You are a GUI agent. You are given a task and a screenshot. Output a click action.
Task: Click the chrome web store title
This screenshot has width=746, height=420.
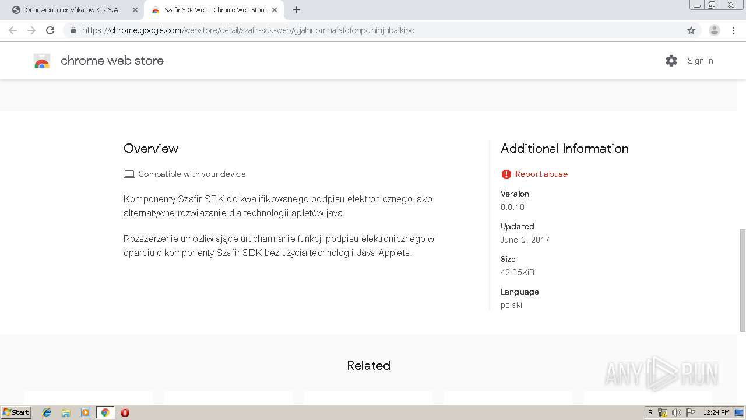tap(112, 61)
